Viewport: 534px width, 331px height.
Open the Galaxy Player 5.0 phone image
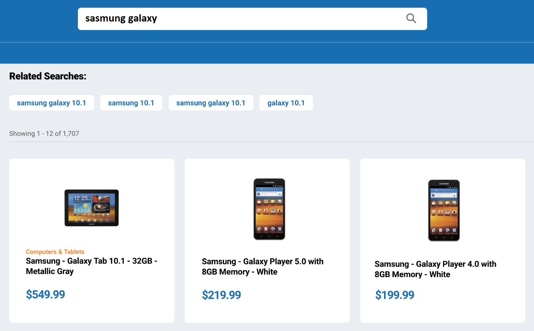(269, 209)
